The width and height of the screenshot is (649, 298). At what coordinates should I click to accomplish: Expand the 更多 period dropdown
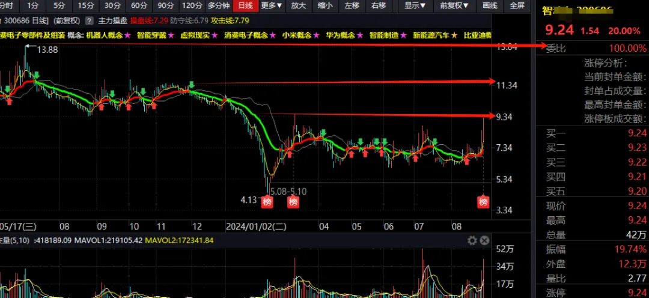[272, 5]
